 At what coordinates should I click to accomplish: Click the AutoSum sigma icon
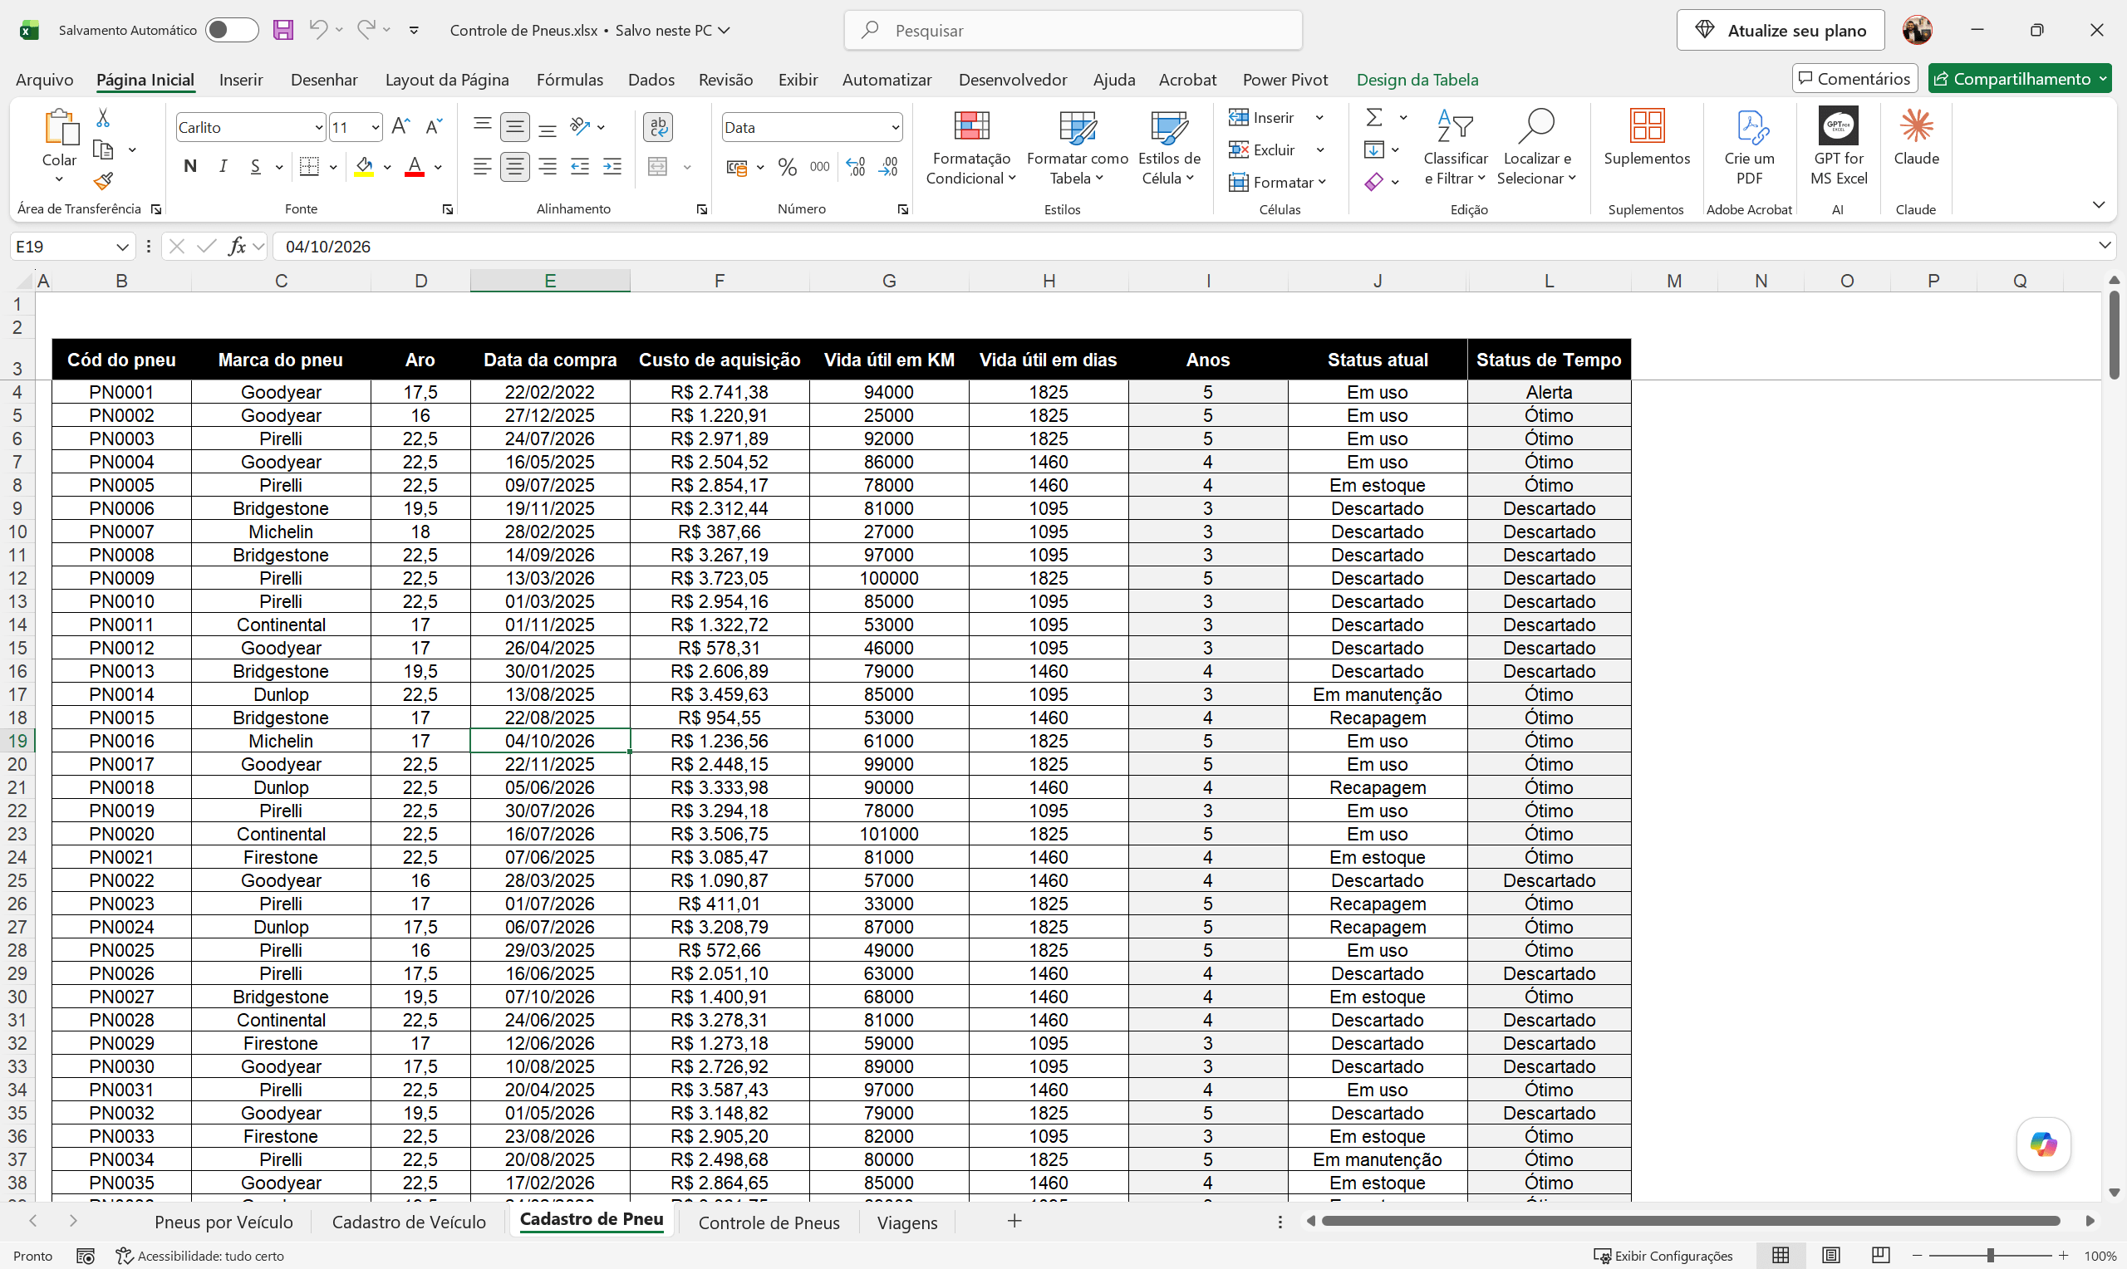(1374, 117)
